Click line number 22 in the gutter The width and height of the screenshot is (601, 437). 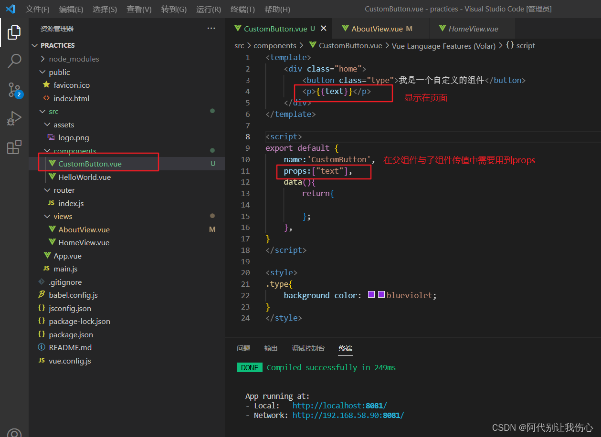coord(245,295)
